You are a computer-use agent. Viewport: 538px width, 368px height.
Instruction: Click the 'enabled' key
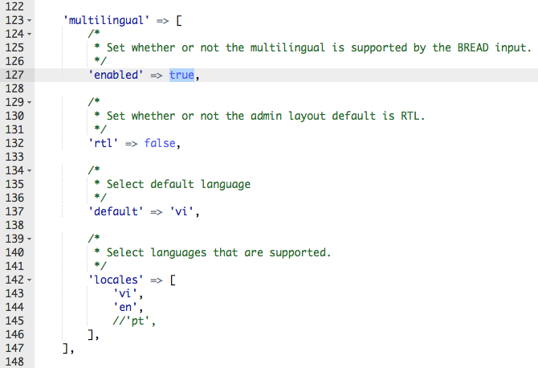116,75
